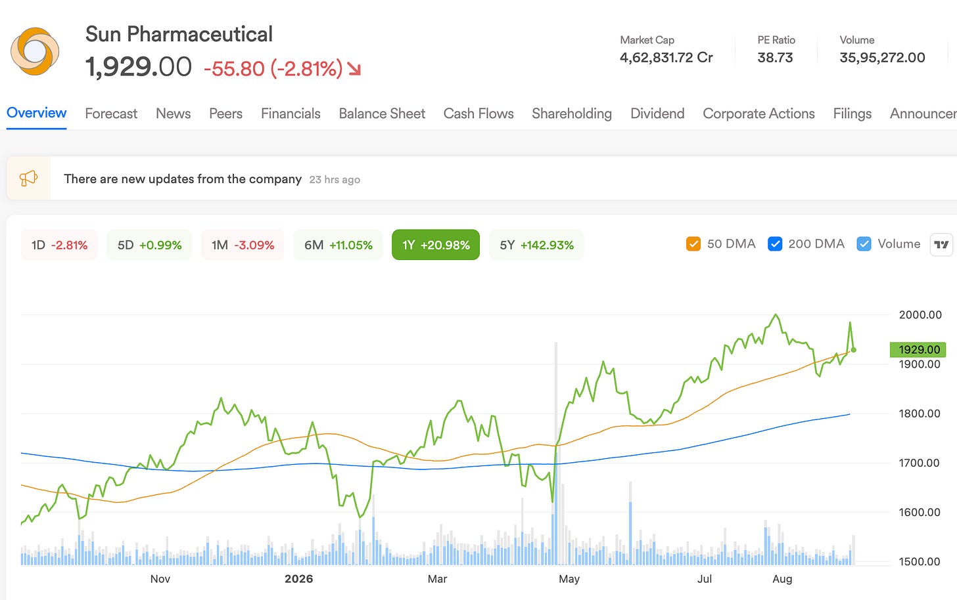
Task: Select the 5D +0.99% range button
Action: click(x=149, y=245)
